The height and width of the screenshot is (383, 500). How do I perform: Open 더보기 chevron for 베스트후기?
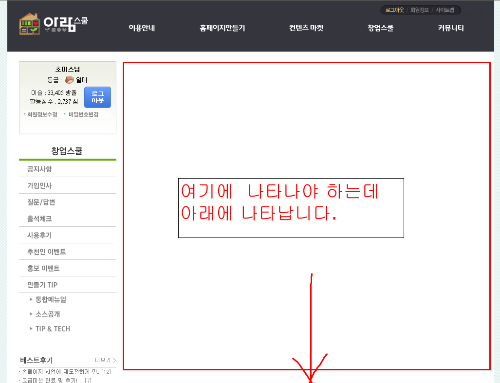click(x=114, y=360)
